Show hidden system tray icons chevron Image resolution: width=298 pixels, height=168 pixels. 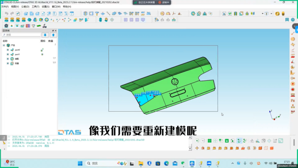[232, 163]
